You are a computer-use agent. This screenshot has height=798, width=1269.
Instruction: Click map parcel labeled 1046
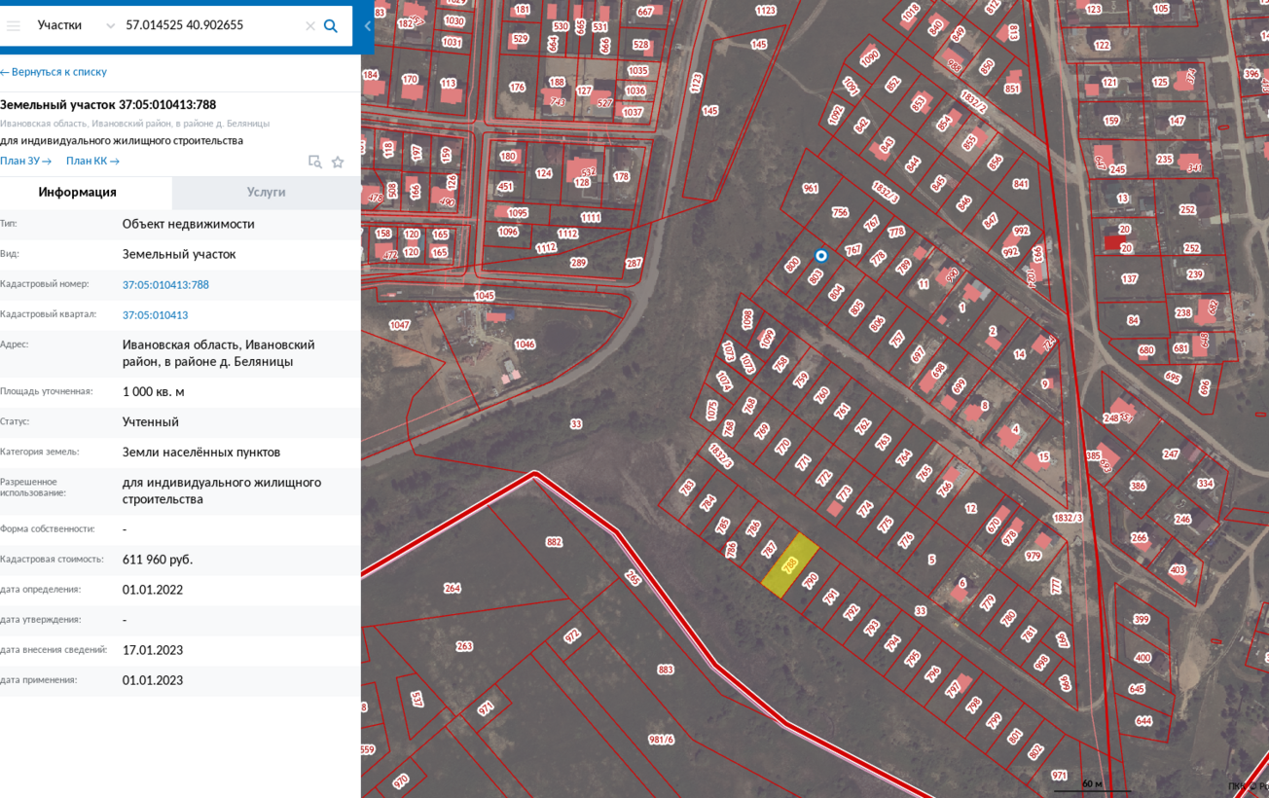pyautogui.click(x=525, y=345)
